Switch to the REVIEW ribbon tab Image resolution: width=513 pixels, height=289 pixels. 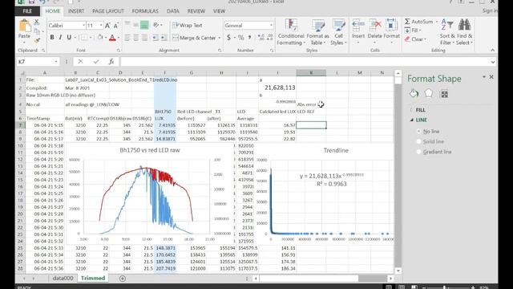coord(196,10)
